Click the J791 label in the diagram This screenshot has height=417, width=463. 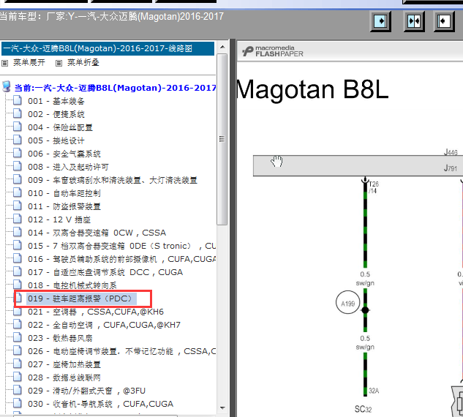pos(451,168)
